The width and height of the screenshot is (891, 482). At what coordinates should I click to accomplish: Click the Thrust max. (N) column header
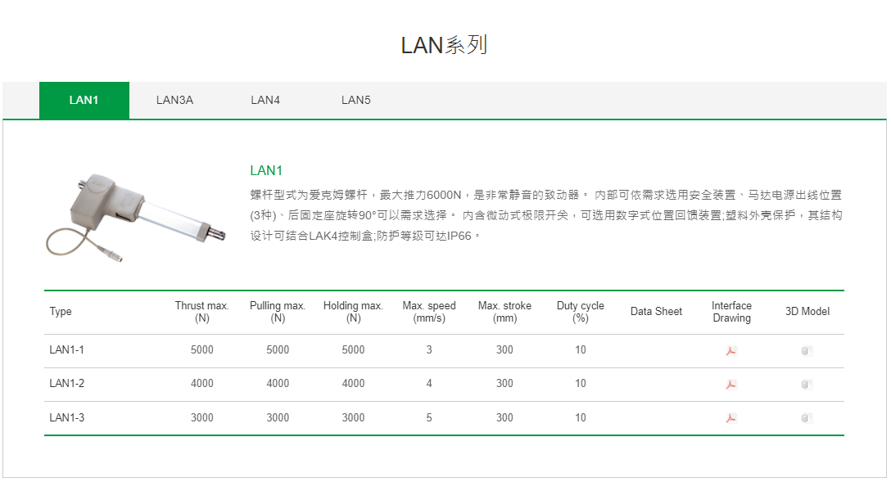(201, 312)
